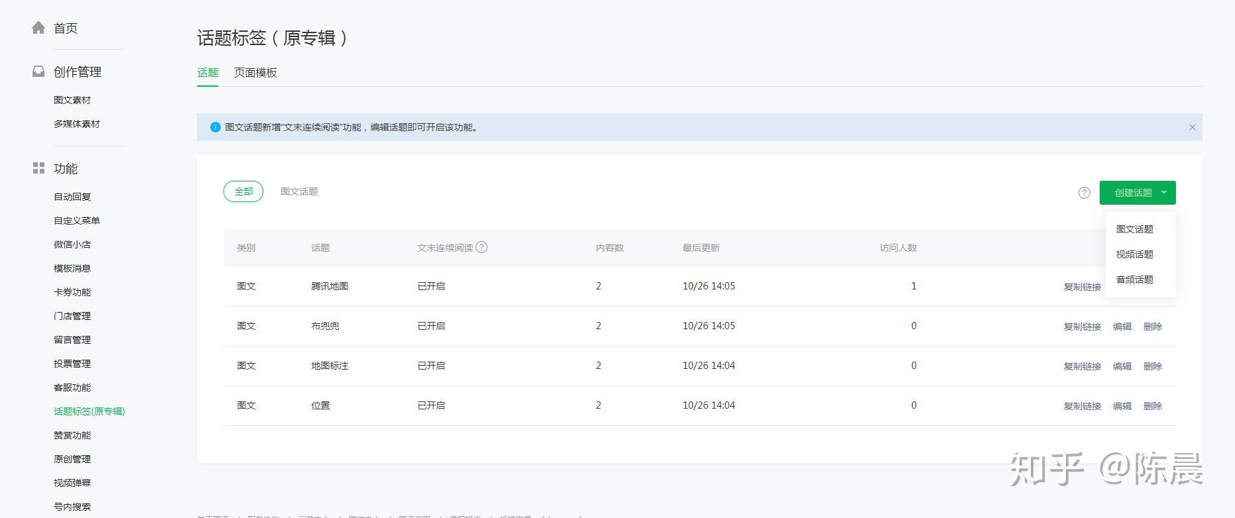Copy the link for 腾讯地图 topic

click(1082, 287)
